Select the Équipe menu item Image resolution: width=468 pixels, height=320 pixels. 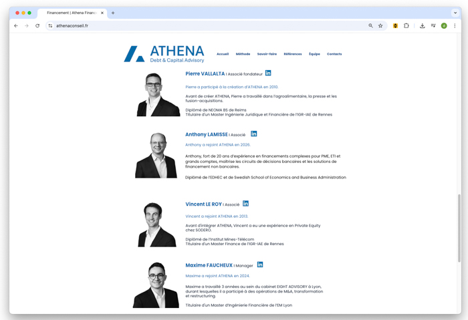coord(314,54)
